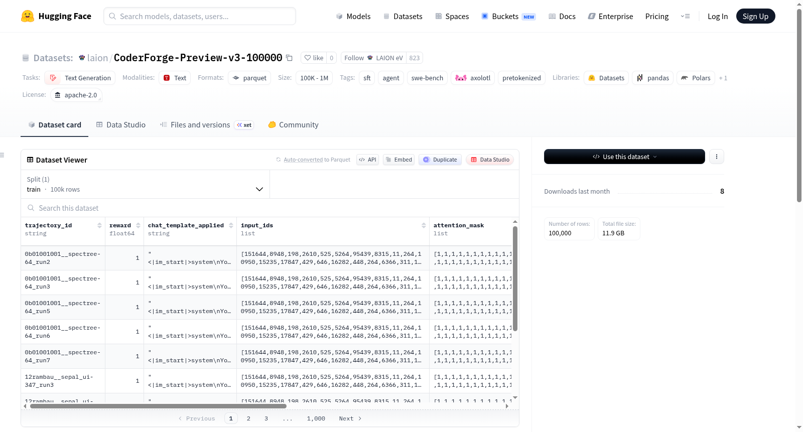The width and height of the screenshot is (803, 432).
Task: Click the left sidebar collapse icon
Action: click(x=2, y=156)
